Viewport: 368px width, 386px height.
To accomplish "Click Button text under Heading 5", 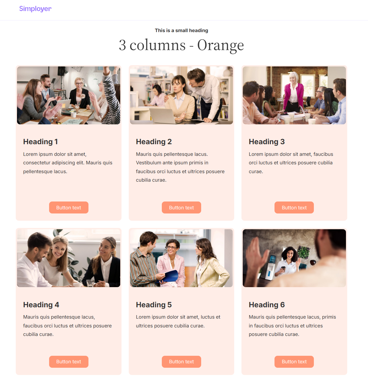I will (181, 362).
